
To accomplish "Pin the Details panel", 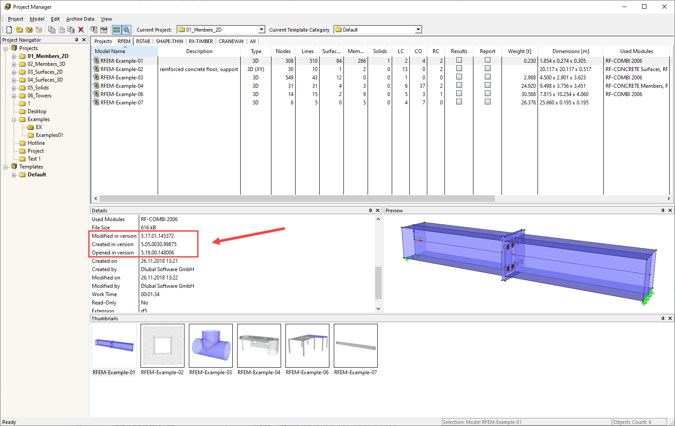I will (x=370, y=211).
